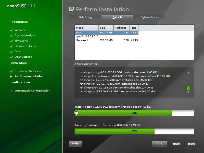Click the User Settings step
204x153 pixels.
point(23,57)
